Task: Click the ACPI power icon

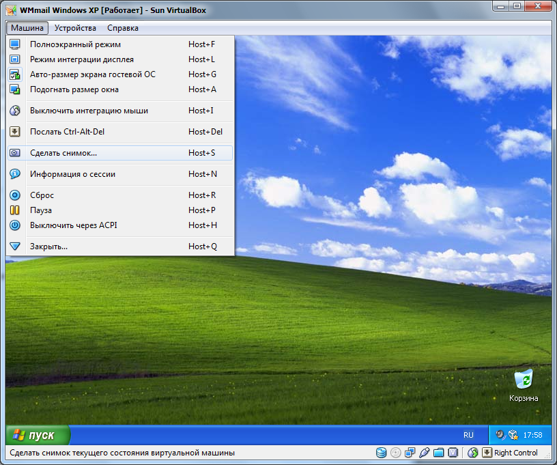Action: 15,225
